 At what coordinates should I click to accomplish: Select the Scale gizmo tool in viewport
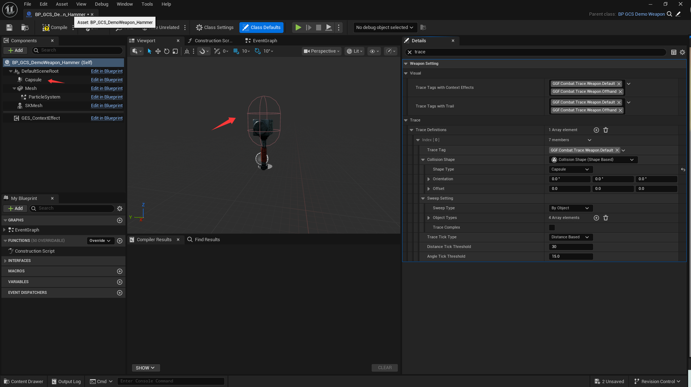pos(175,51)
